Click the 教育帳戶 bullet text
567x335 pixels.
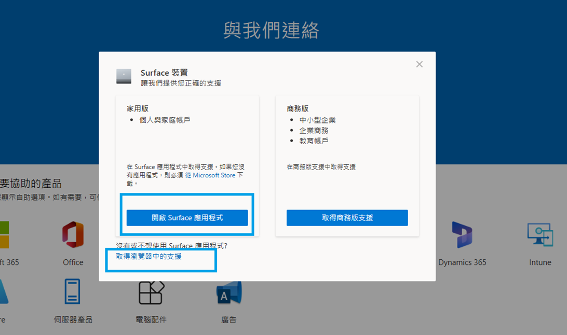point(314,141)
